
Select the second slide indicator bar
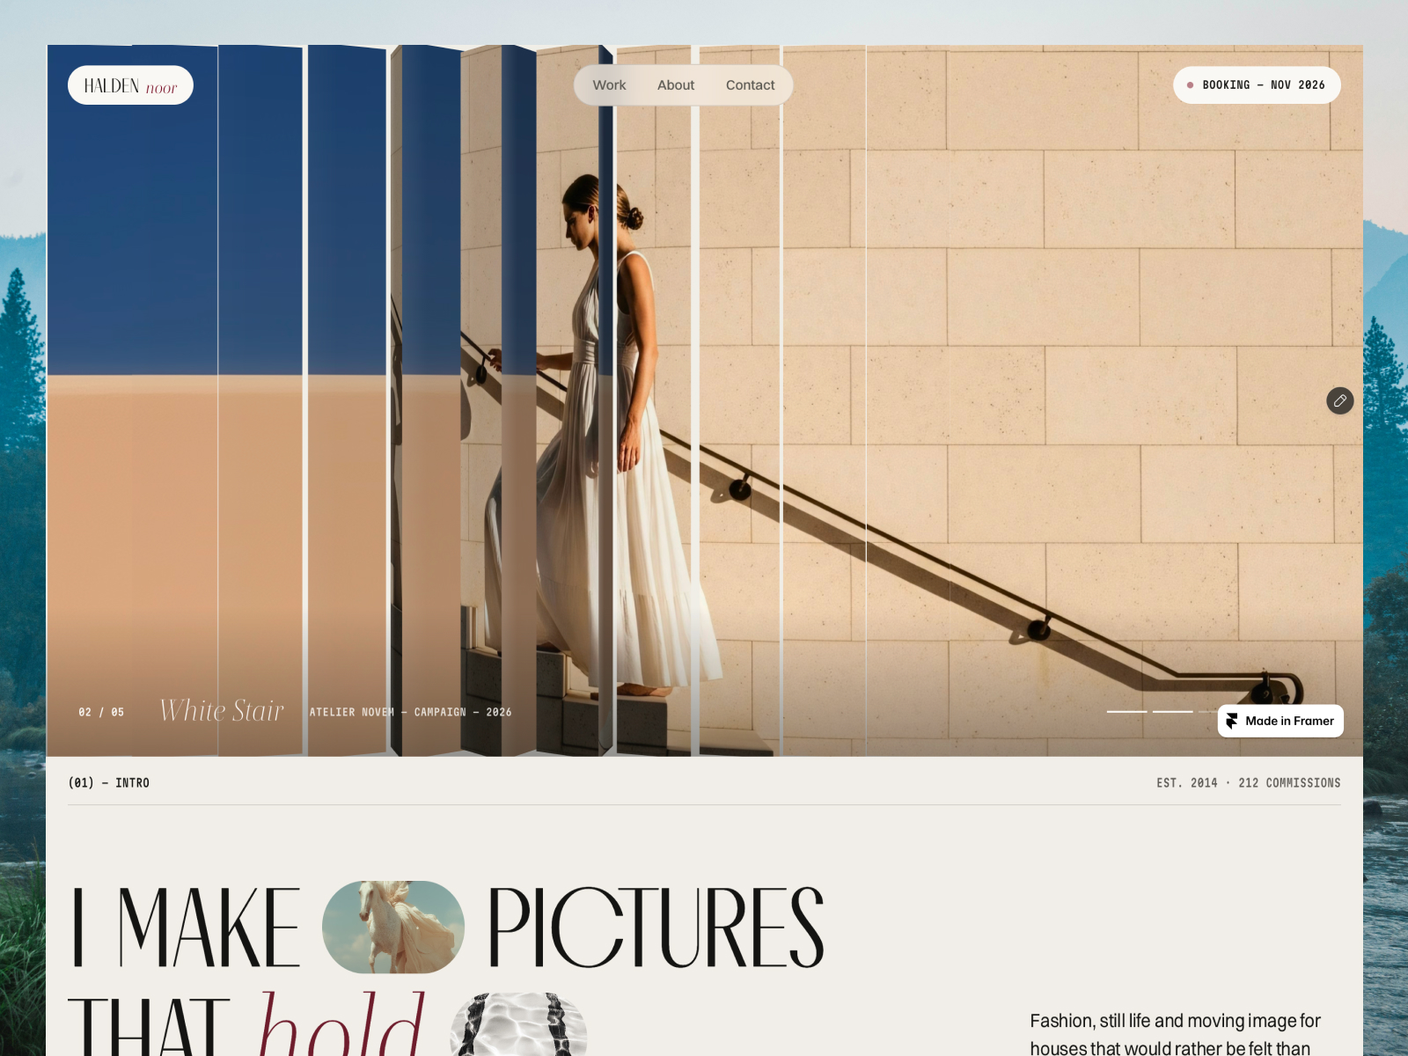tap(1173, 711)
